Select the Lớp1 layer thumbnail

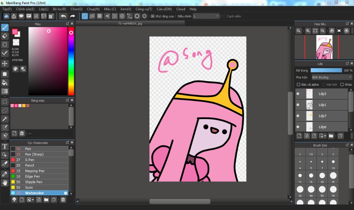click(309, 105)
